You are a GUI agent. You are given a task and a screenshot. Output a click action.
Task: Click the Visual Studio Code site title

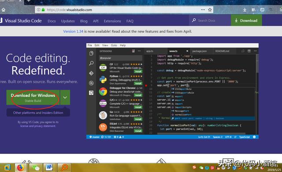(x=23, y=21)
